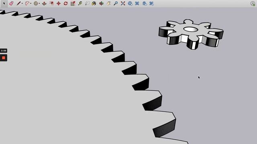Open the Extension Manager icon
Viewport: 257px width, 144px height.
tap(152, 4)
